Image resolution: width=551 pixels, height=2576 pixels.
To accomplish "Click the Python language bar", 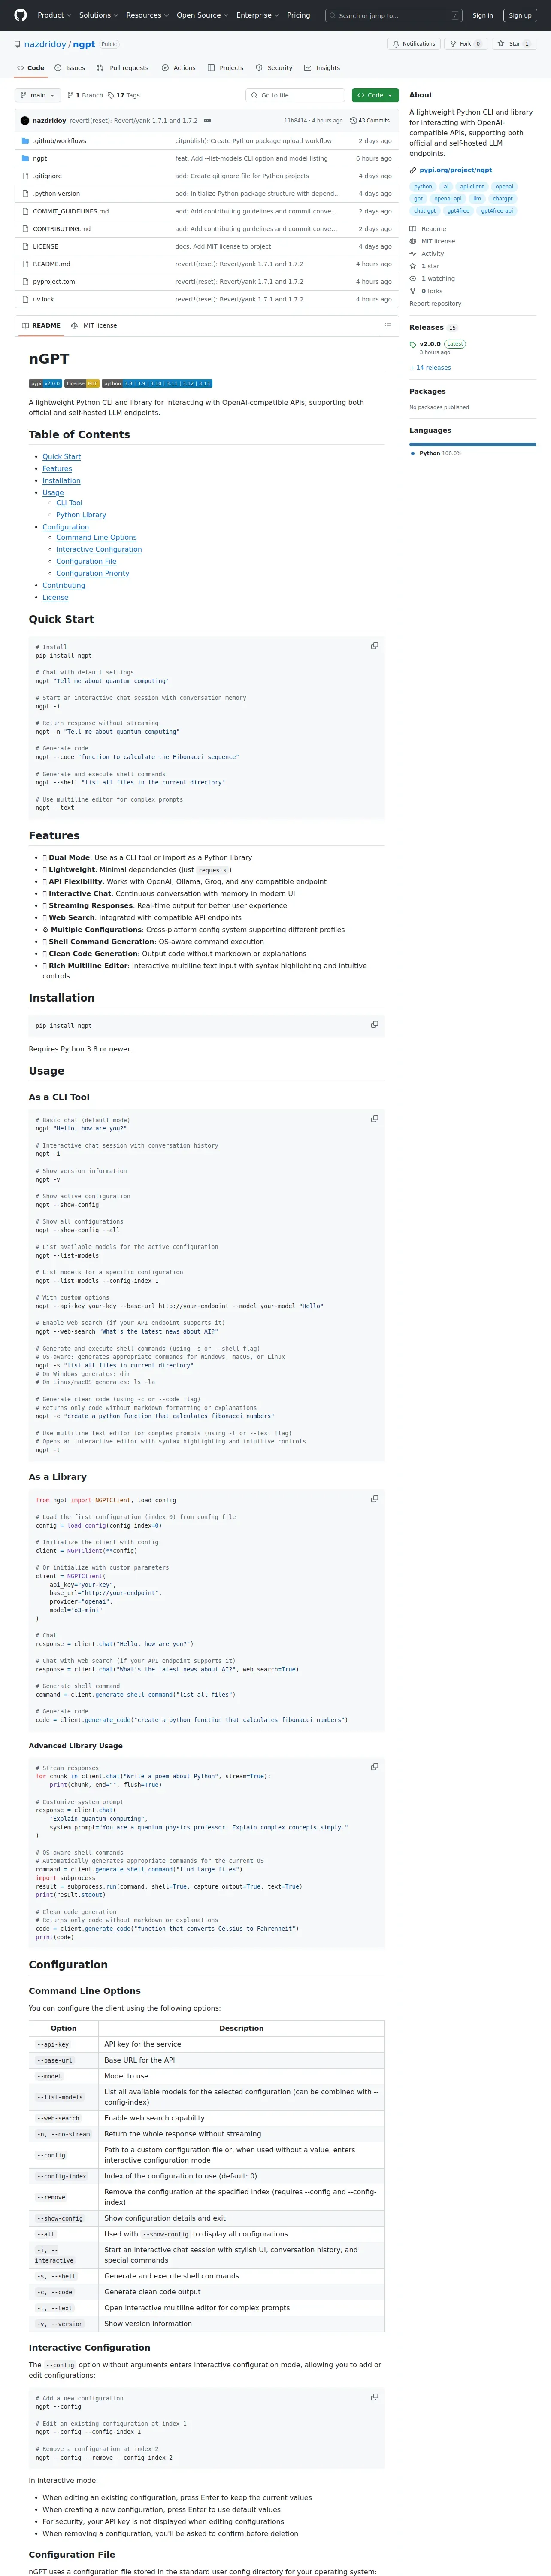I will pyautogui.click(x=472, y=444).
